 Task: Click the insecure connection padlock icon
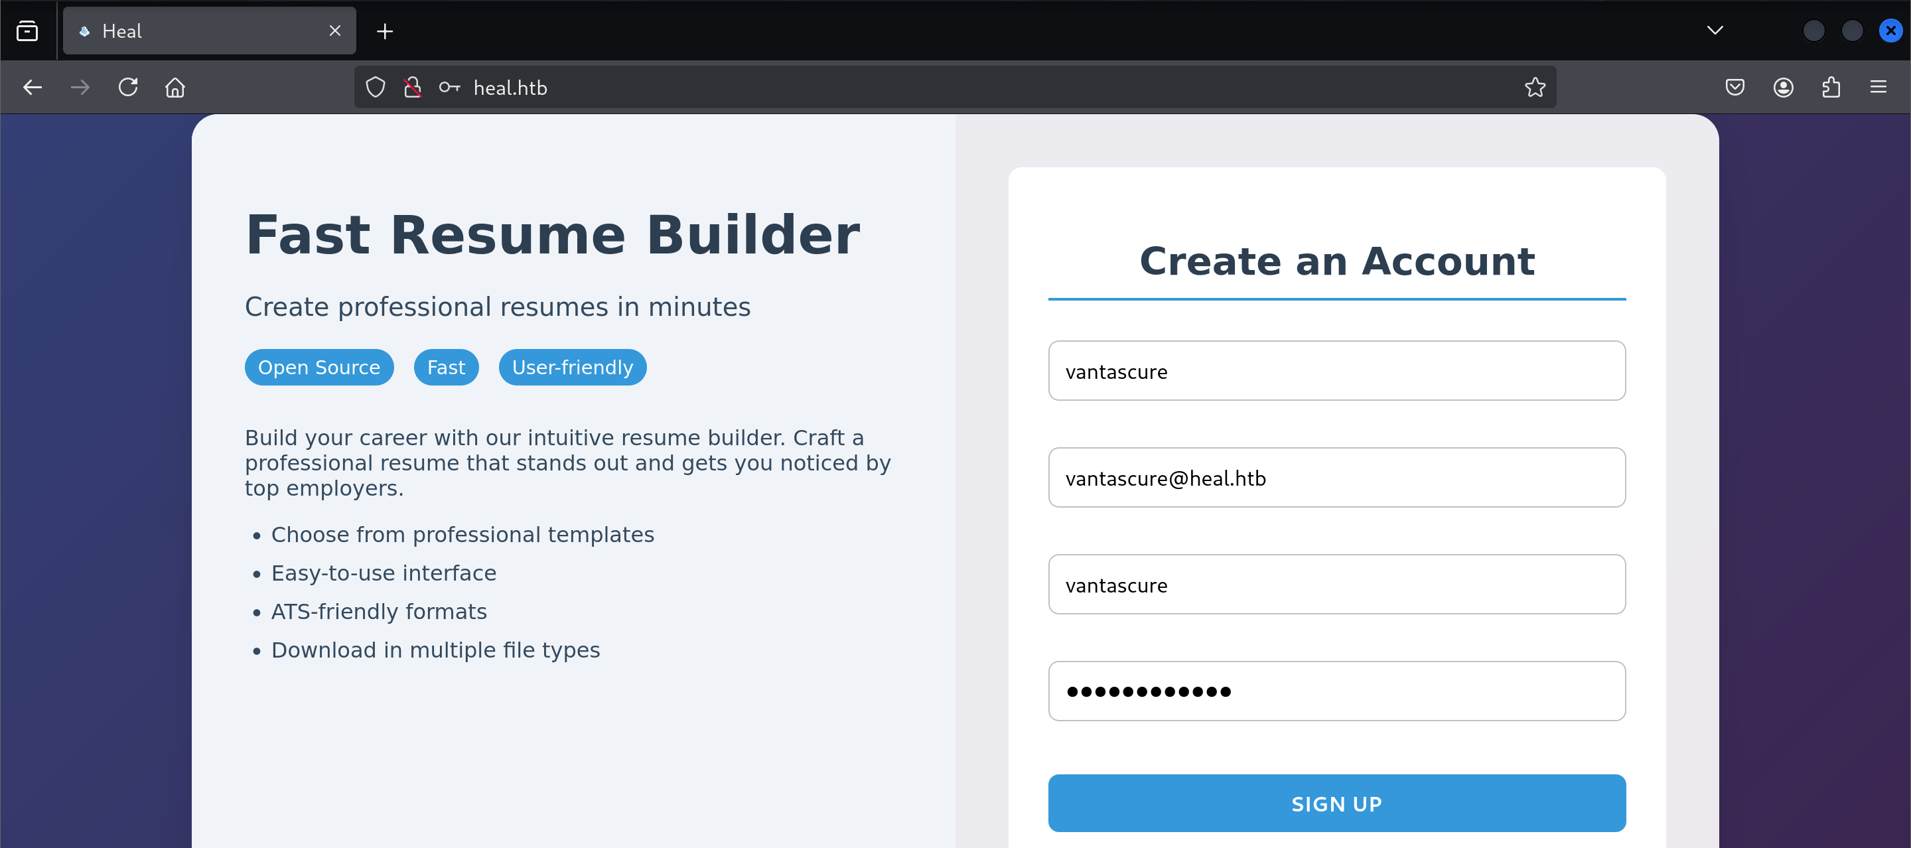[413, 88]
